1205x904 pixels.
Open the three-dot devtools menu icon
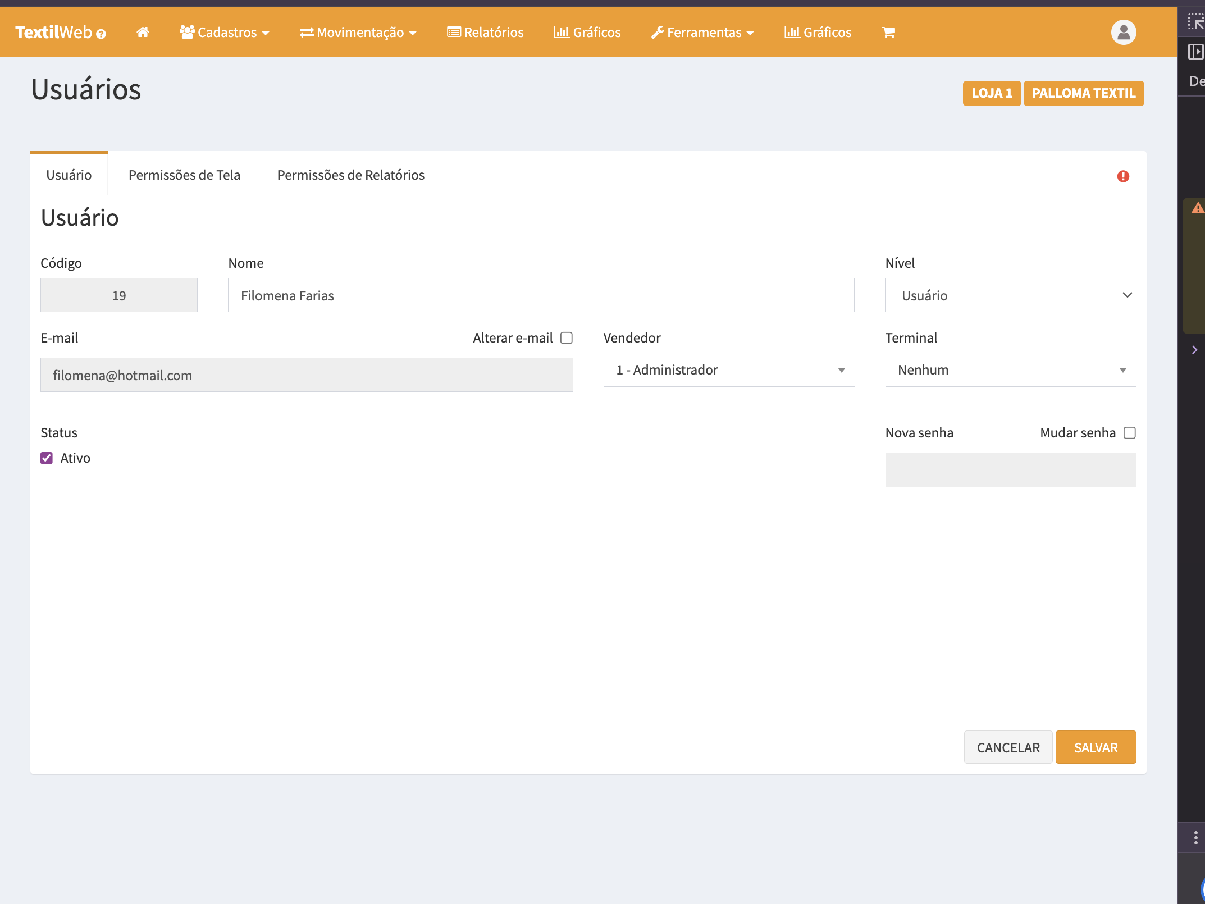pyautogui.click(x=1195, y=838)
